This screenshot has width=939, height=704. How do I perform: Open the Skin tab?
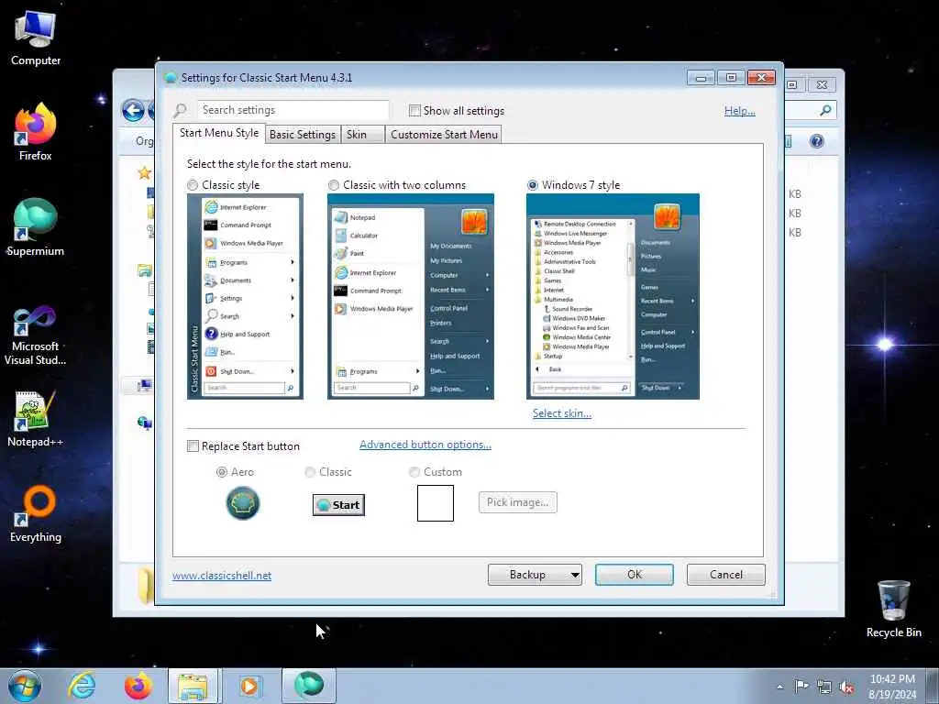[362, 135]
